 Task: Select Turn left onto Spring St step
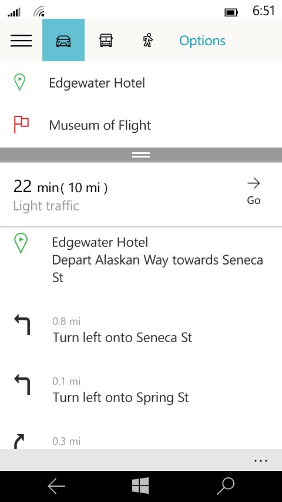click(x=141, y=390)
